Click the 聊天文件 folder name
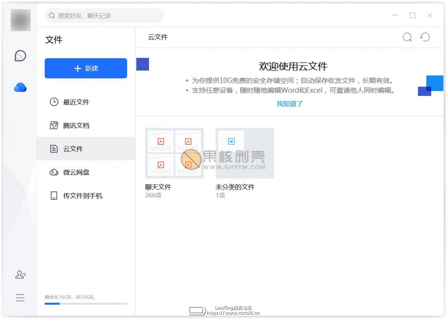This screenshot has height=319, width=447. (x=158, y=187)
